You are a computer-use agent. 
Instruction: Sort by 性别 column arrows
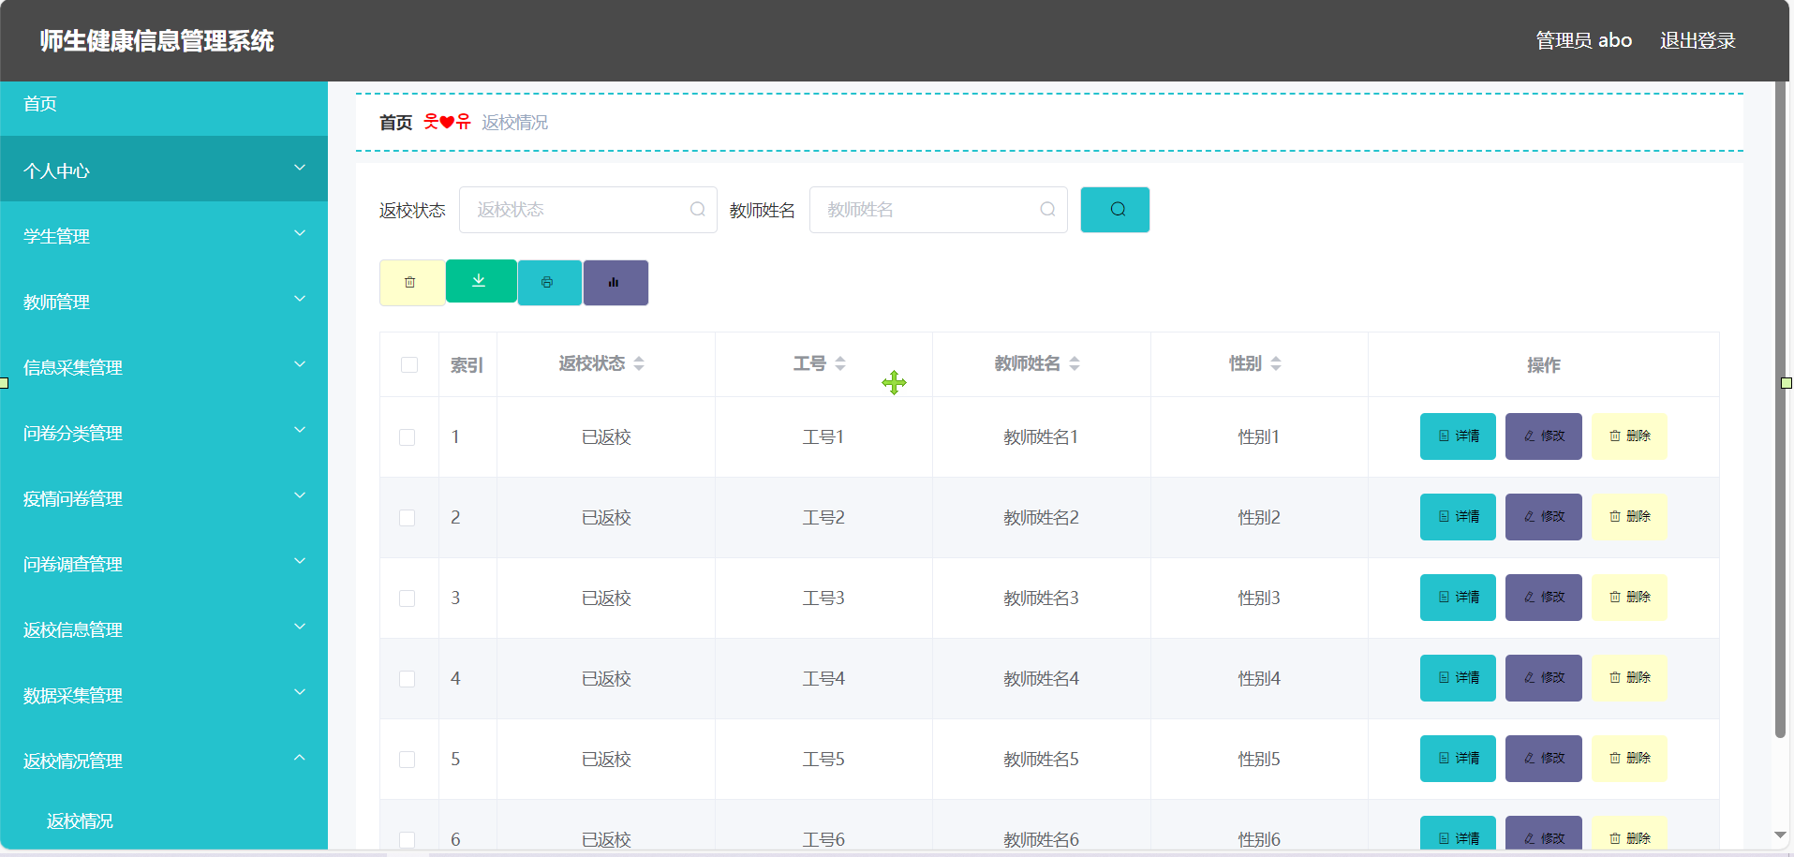click(1276, 363)
